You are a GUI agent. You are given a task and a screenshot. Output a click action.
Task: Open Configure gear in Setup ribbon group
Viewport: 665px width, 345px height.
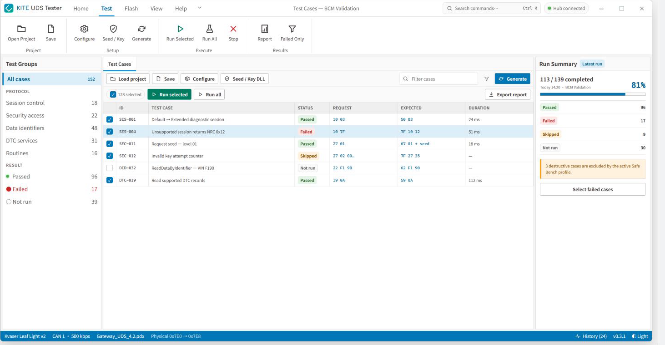(x=84, y=29)
